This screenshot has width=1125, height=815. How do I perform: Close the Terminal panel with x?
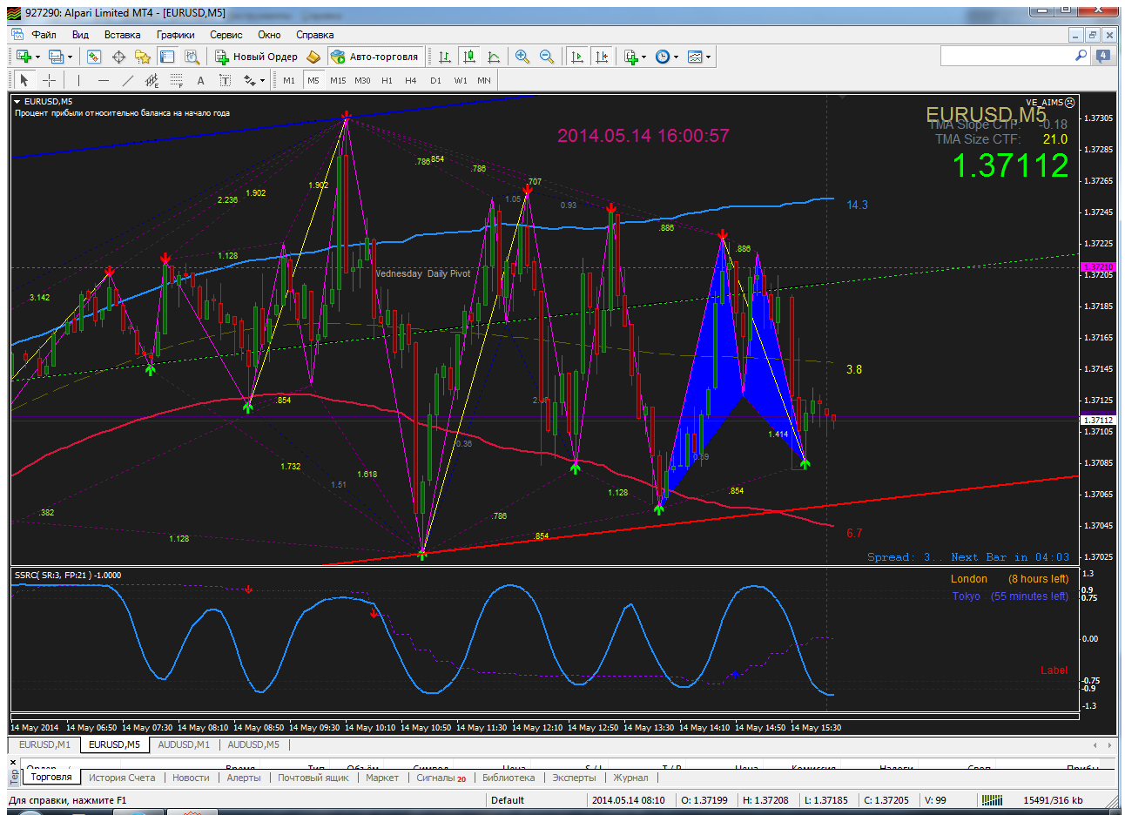(x=13, y=761)
